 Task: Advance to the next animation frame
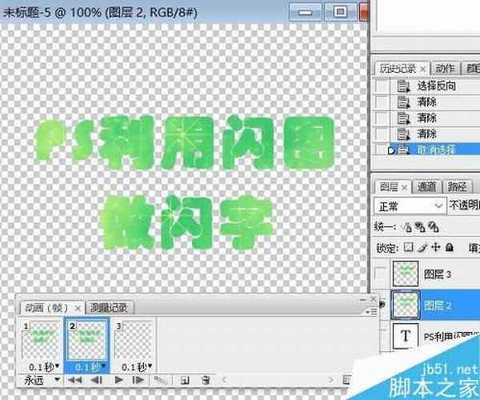[x=139, y=379]
